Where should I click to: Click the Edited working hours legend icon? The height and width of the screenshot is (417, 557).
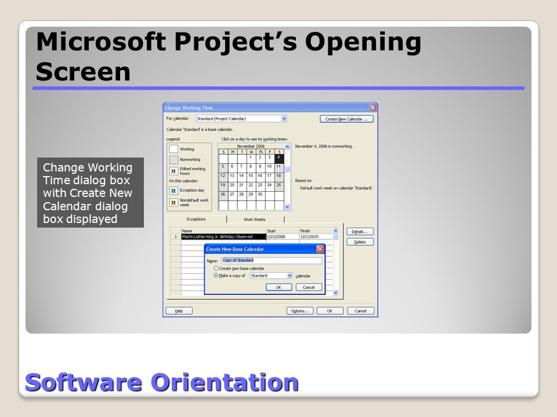coord(173,171)
